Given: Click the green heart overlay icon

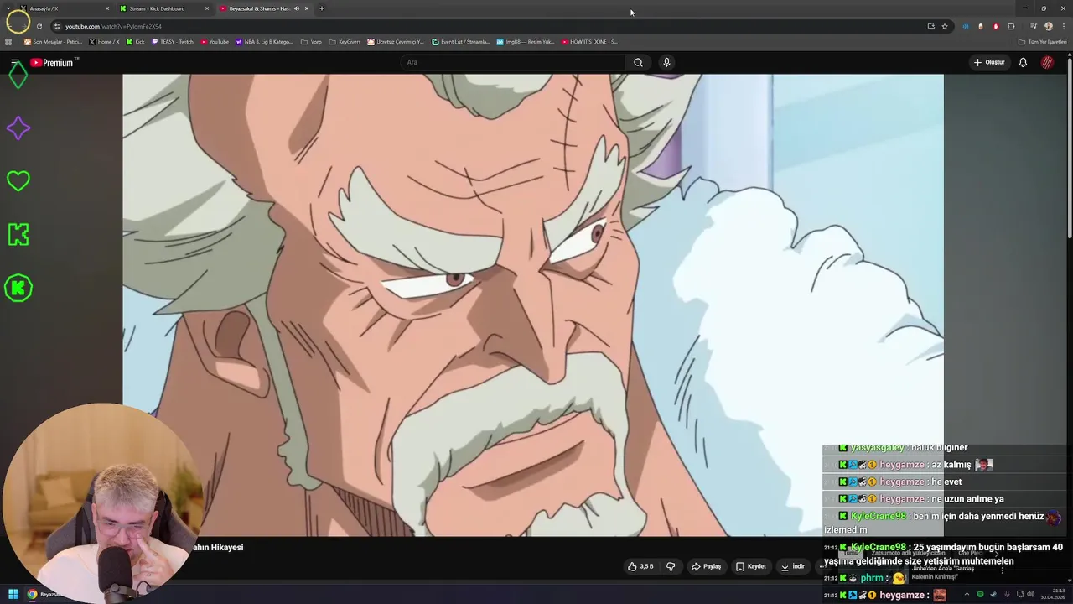Looking at the screenshot, I should click(18, 181).
